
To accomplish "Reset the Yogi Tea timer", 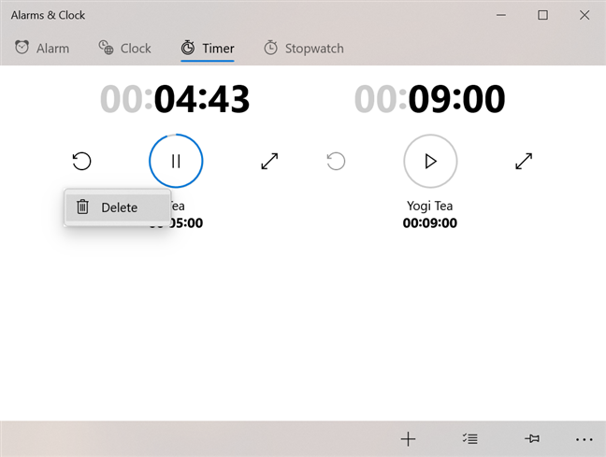I will pos(336,161).
